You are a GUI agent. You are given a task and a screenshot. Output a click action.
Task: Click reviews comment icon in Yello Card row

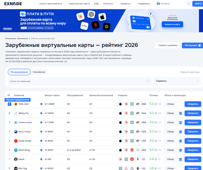pos(156,104)
